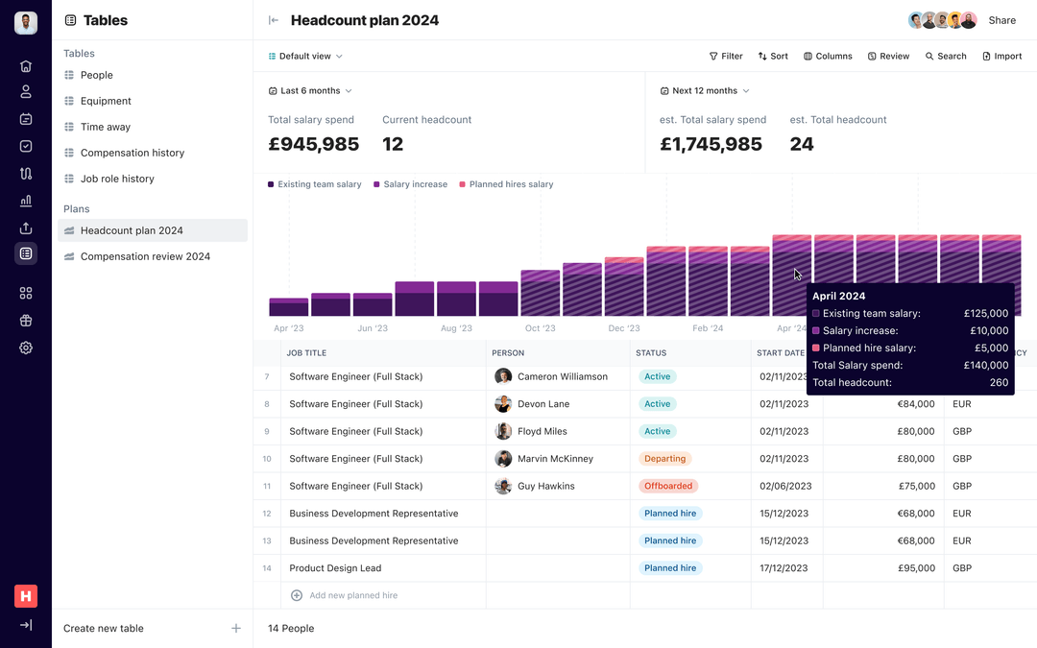
Task: Open the Analytics chart icon
Action: coord(26,202)
